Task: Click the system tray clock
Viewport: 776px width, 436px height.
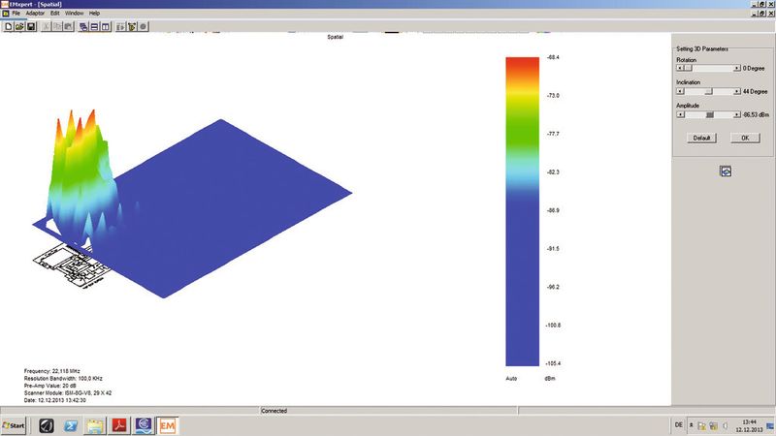Action: coord(749,425)
